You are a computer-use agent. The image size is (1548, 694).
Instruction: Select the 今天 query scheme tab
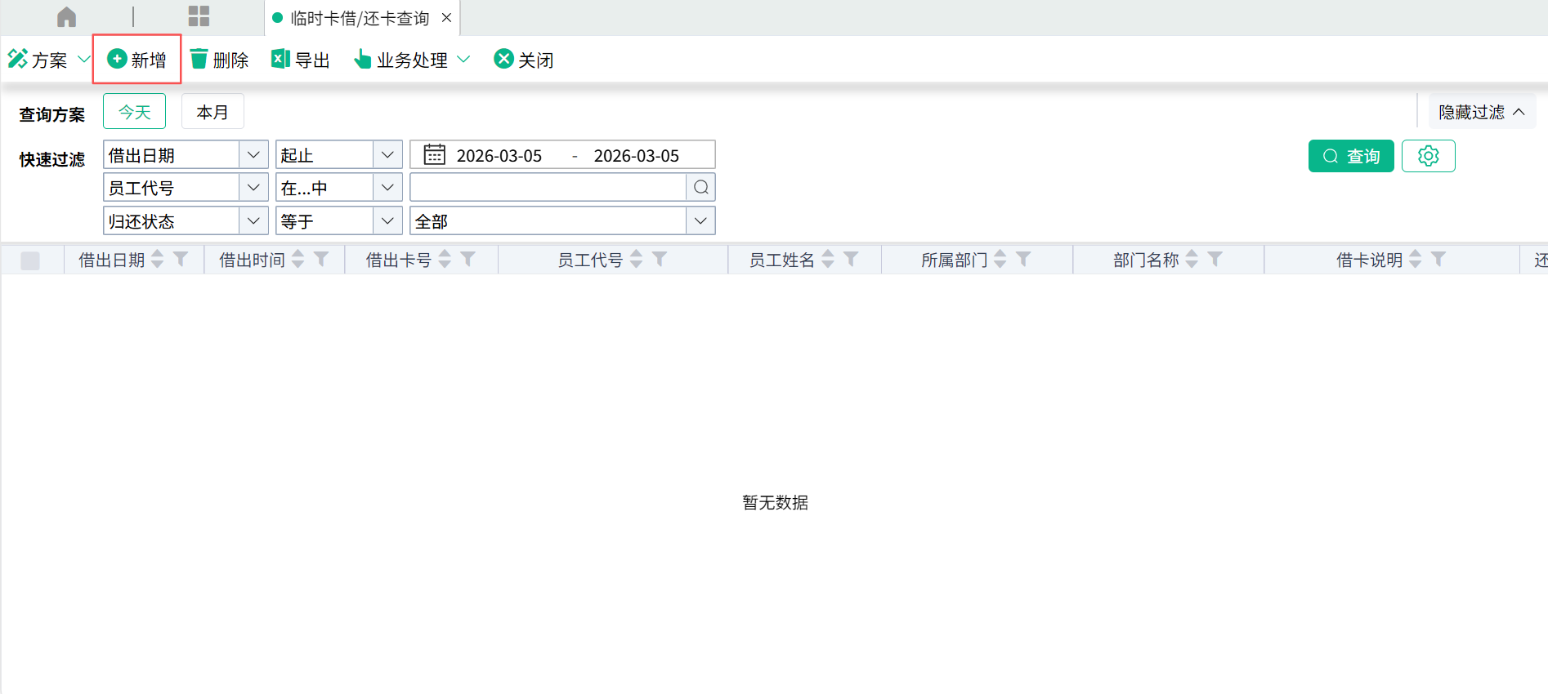134,112
